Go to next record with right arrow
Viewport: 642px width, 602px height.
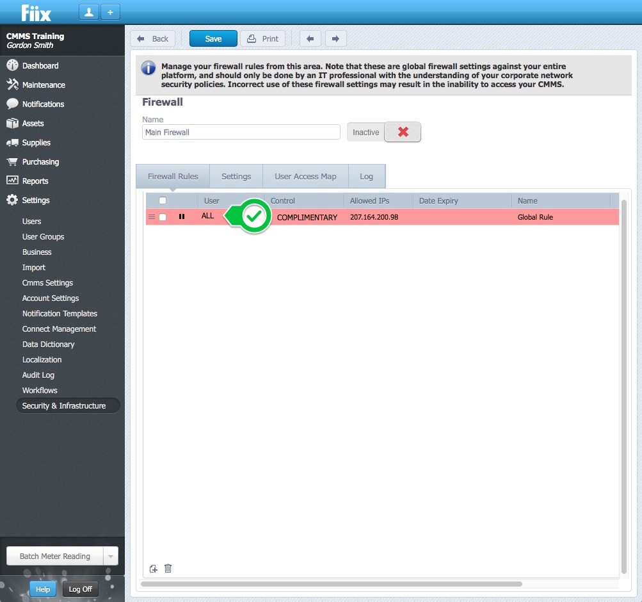click(x=336, y=39)
